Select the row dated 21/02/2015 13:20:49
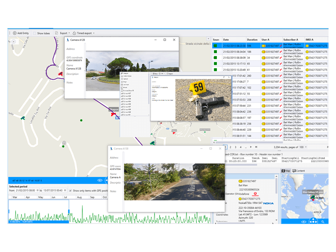Screen dimensions: 336x252 point(270,70)
